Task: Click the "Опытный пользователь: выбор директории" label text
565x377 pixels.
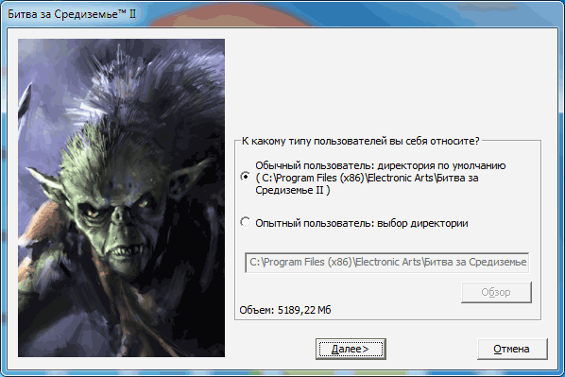Action: pos(362,223)
